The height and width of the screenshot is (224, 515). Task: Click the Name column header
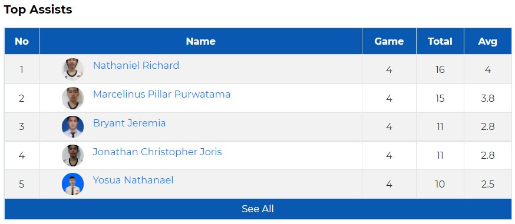click(x=201, y=41)
